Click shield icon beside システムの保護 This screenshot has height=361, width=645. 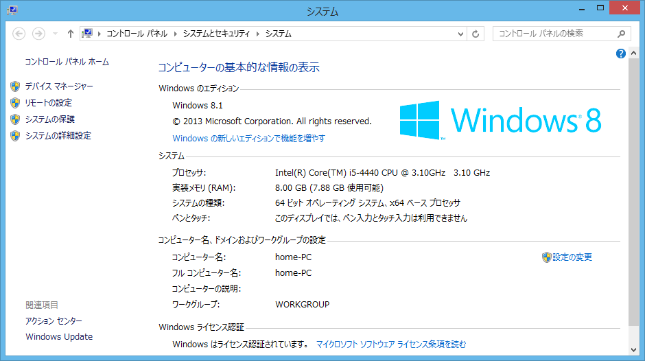pos(15,119)
